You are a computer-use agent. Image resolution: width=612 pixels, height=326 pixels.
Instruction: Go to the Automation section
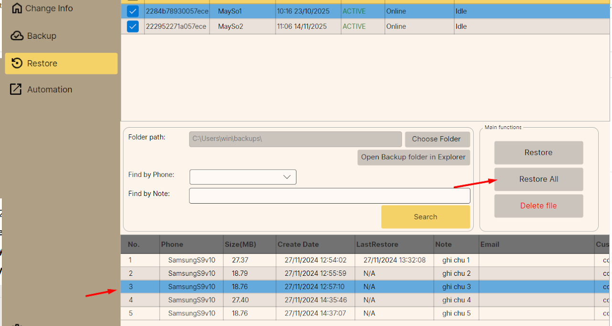[49, 89]
